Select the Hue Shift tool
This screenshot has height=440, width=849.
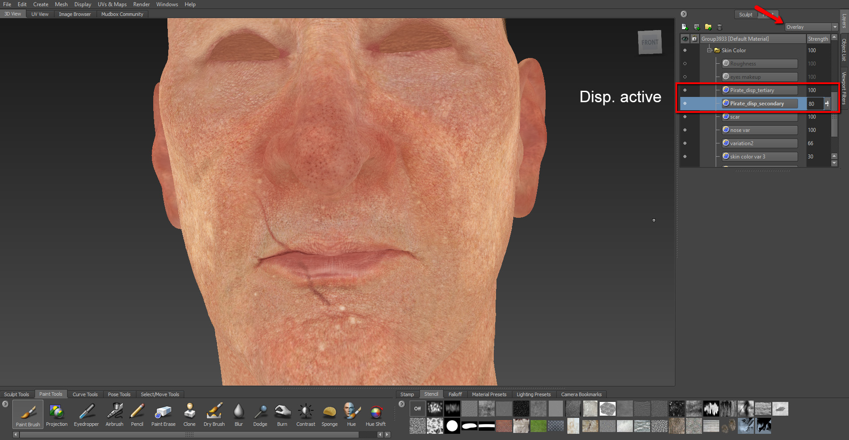pyautogui.click(x=376, y=415)
